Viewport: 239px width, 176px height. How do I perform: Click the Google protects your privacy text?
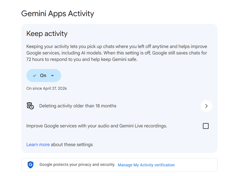tap(77, 164)
